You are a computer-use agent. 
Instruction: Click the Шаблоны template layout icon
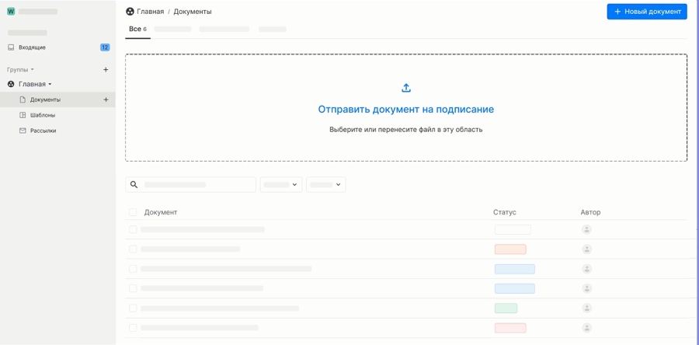[23, 115]
